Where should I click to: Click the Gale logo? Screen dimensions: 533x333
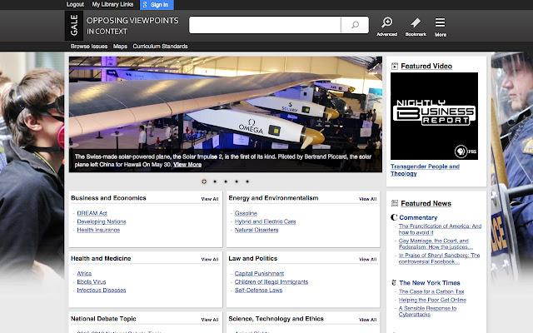[74, 26]
